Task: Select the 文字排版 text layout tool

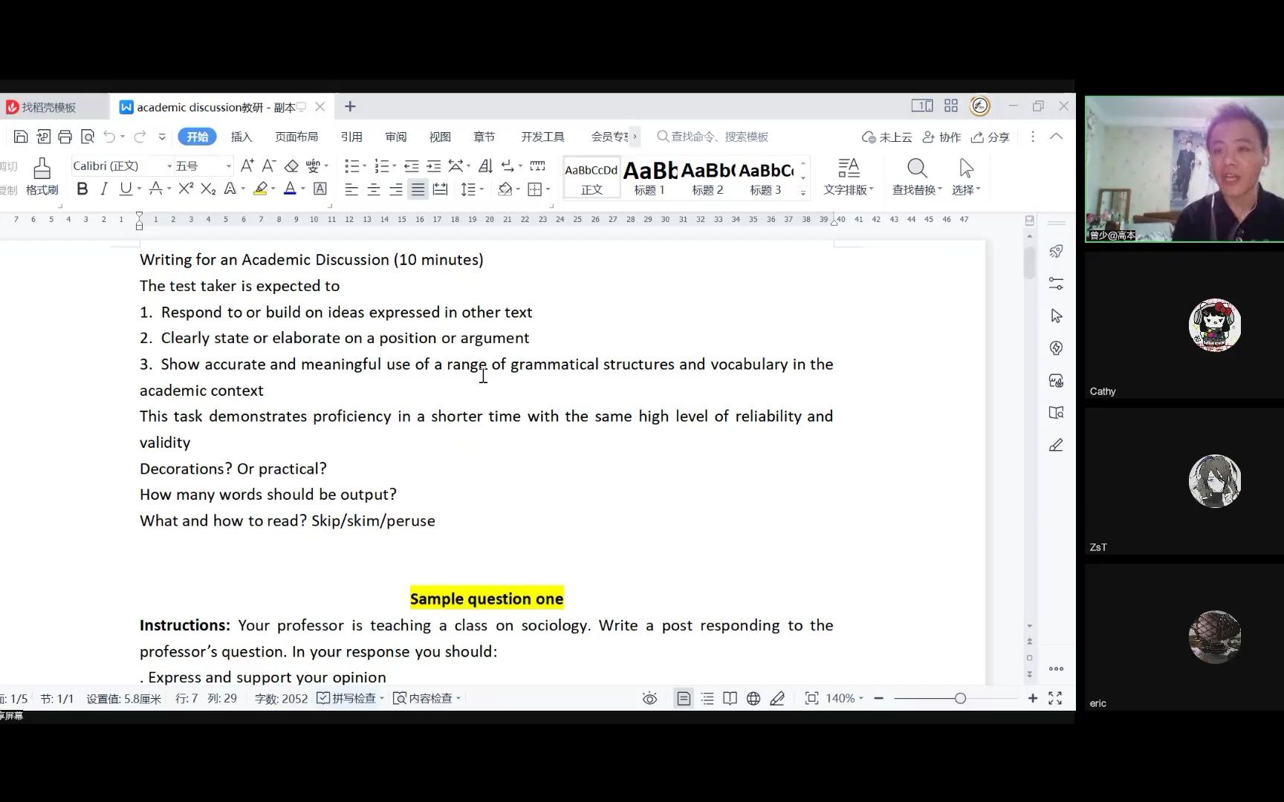Action: click(x=848, y=177)
